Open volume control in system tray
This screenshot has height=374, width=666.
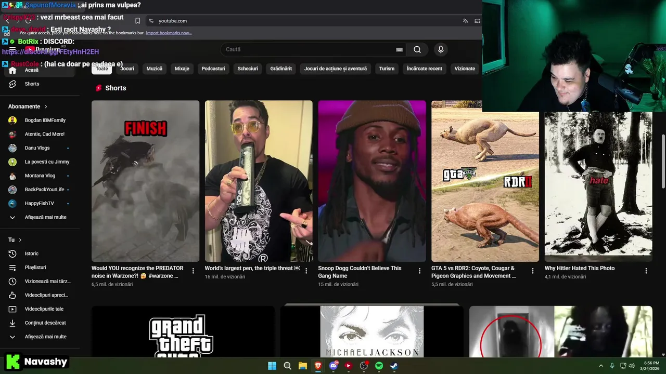pyautogui.click(x=631, y=366)
